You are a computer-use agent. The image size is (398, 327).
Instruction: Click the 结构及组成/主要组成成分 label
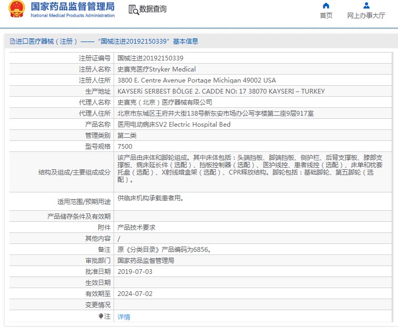pyautogui.click(x=74, y=172)
